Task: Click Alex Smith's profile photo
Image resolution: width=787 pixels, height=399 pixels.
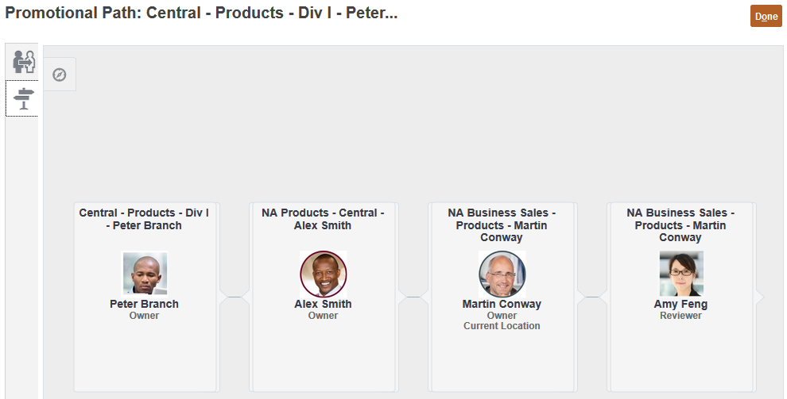Action: pyautogui.click(x=324, y=274)
